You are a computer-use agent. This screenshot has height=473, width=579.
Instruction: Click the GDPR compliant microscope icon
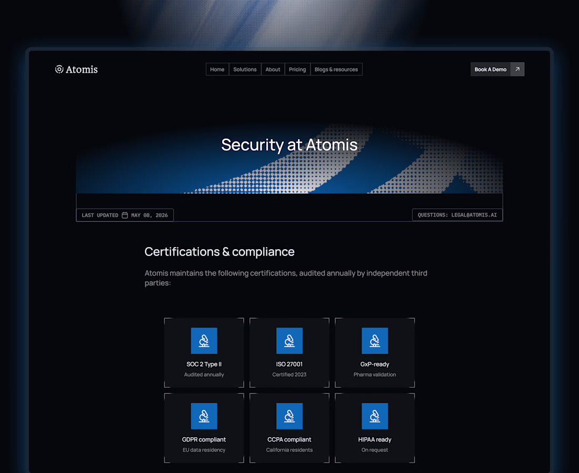[204, 416]
